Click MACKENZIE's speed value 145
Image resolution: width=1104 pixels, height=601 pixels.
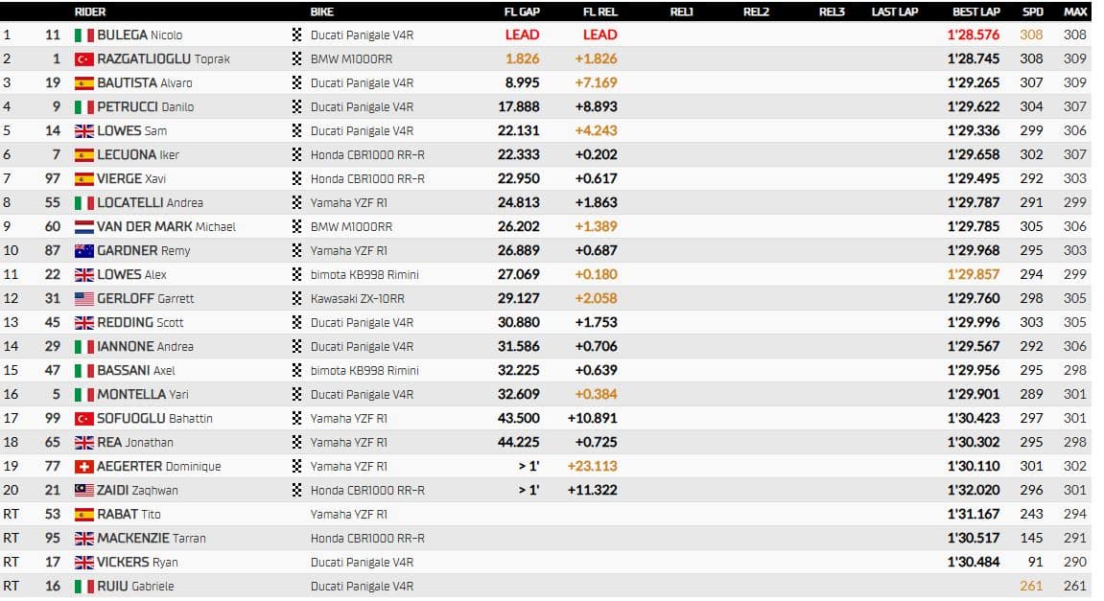pos(1031,538)
